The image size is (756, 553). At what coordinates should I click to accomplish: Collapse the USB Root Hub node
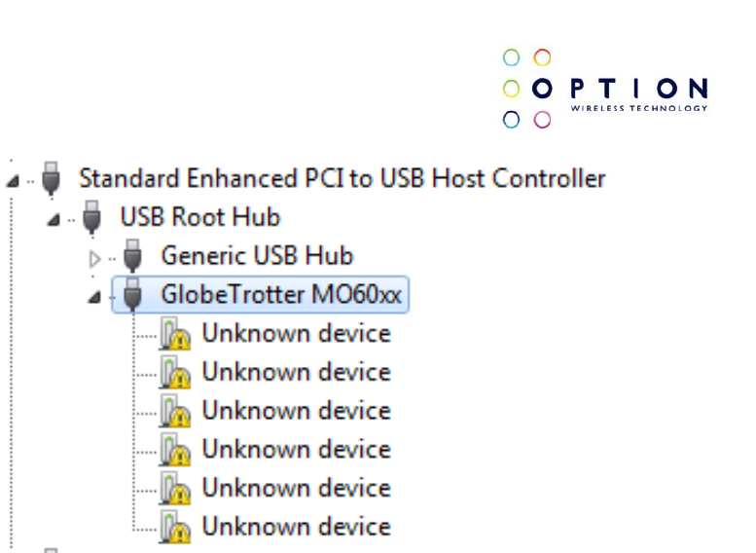pyautogui.click(x=54, y=220)
